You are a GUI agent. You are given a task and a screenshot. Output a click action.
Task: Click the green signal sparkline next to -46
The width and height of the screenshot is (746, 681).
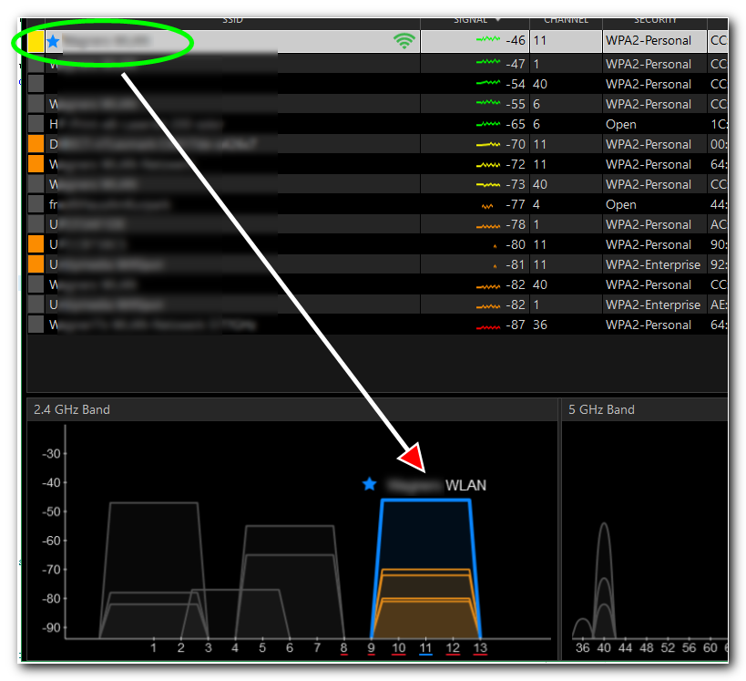point(487,39)
